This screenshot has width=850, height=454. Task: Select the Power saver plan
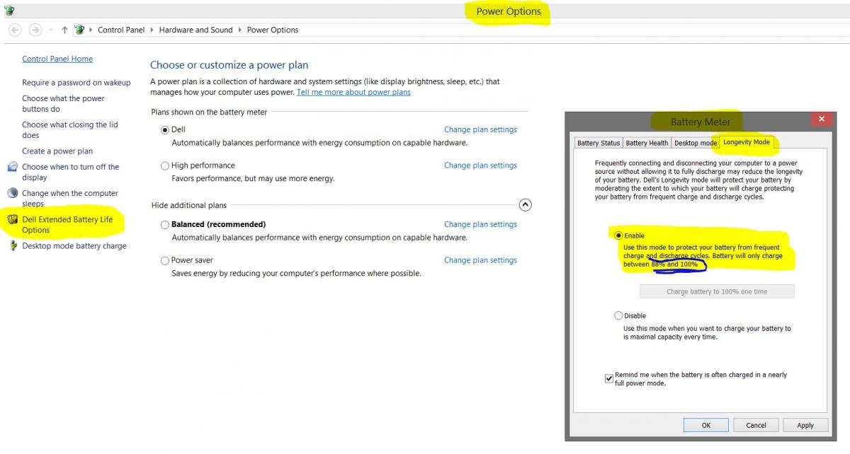(165, 260)
